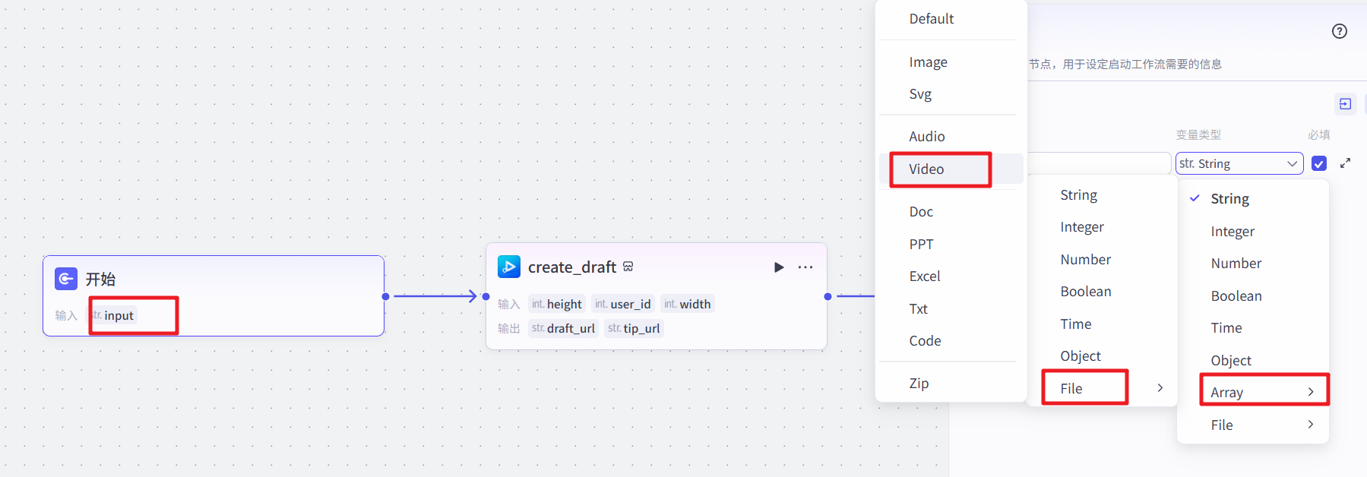Open the str. String variable type dropdown
Image resolution: width=1367 pixels, height=477 pixels.
coord(1239,163)
